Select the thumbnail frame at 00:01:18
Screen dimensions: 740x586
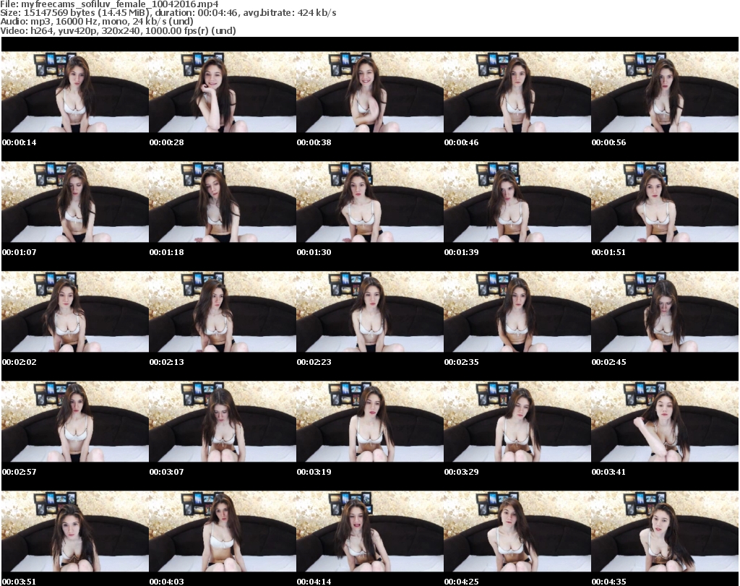coord(223,202)
